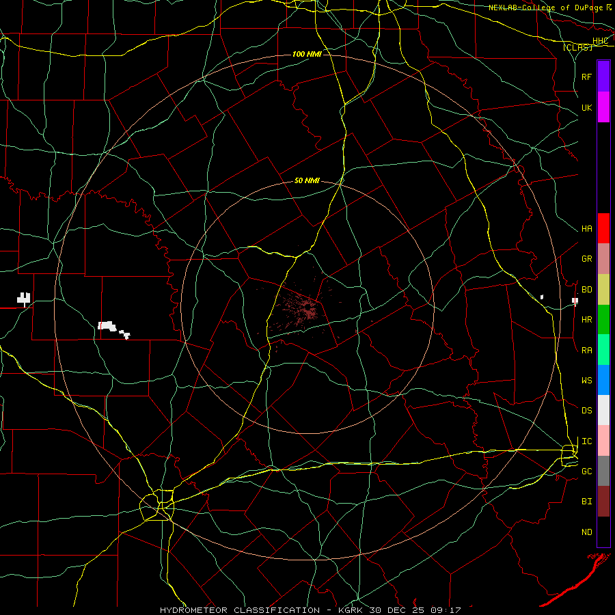Click the "GC" legend label

pyautogui.click(x=586, y=471)
